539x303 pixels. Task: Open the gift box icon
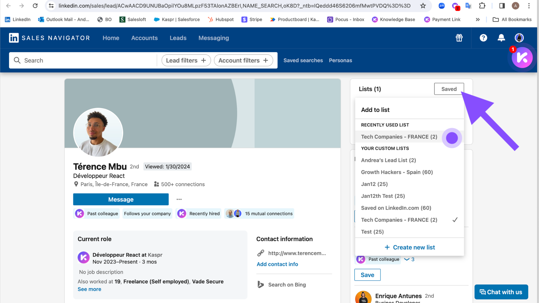coord(459,38)
